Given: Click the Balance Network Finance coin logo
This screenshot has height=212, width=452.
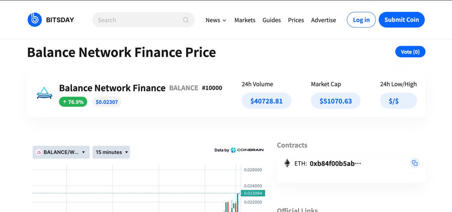Looking at the screenshot, I should (44, 93).
